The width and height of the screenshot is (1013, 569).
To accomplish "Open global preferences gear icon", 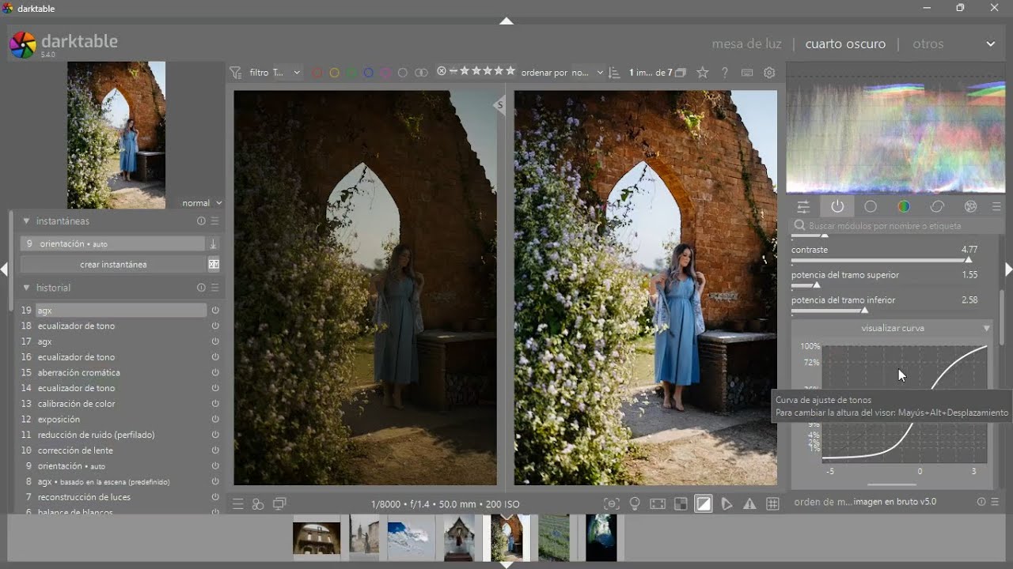I will pos(769,73).
